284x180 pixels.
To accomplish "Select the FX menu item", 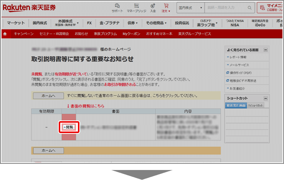I will pyautogui.click(x=89, y=23).
